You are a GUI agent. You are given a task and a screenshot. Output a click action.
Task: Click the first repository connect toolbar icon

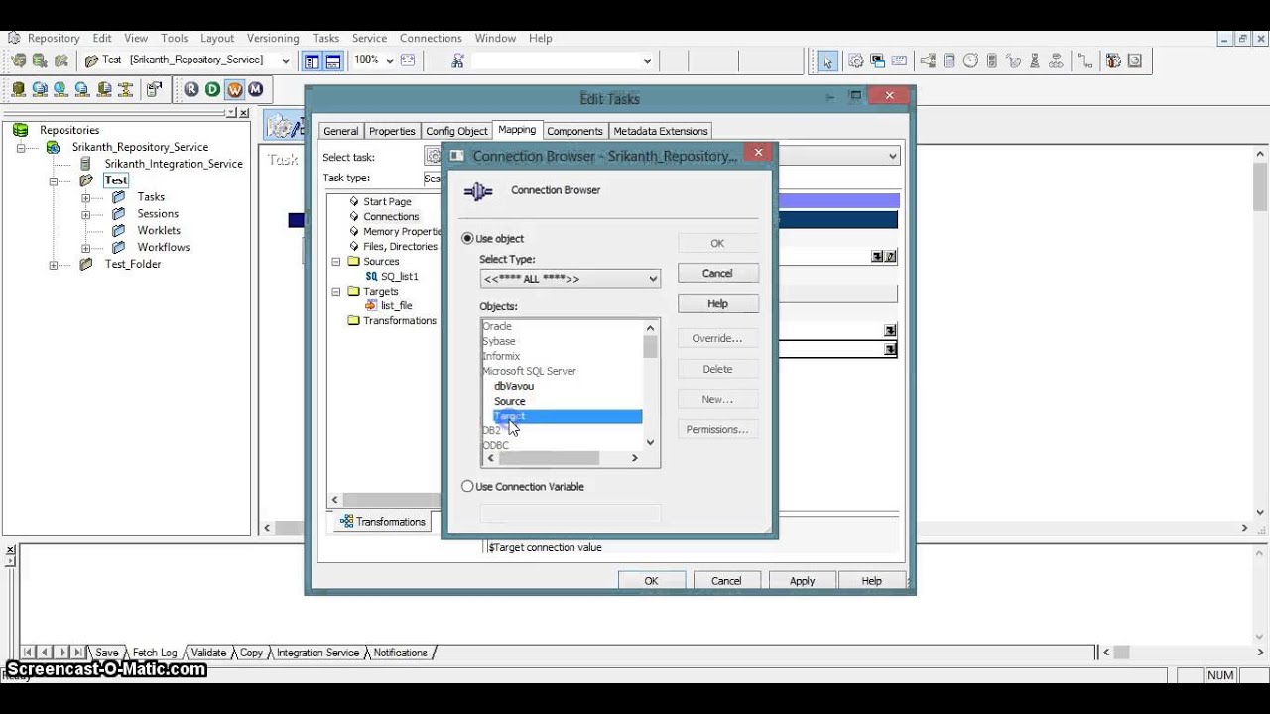[x=18, y=61]
